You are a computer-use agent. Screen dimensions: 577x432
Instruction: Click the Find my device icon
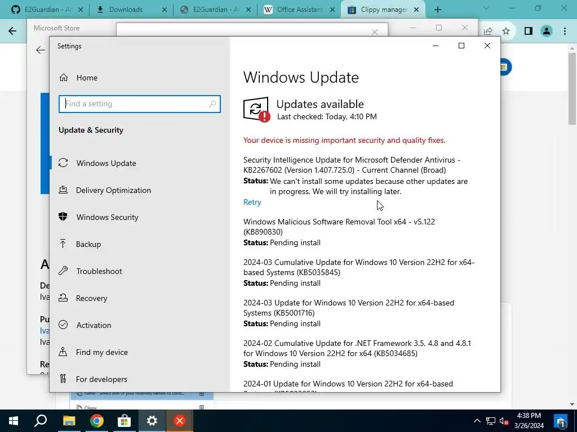(63, 352)
